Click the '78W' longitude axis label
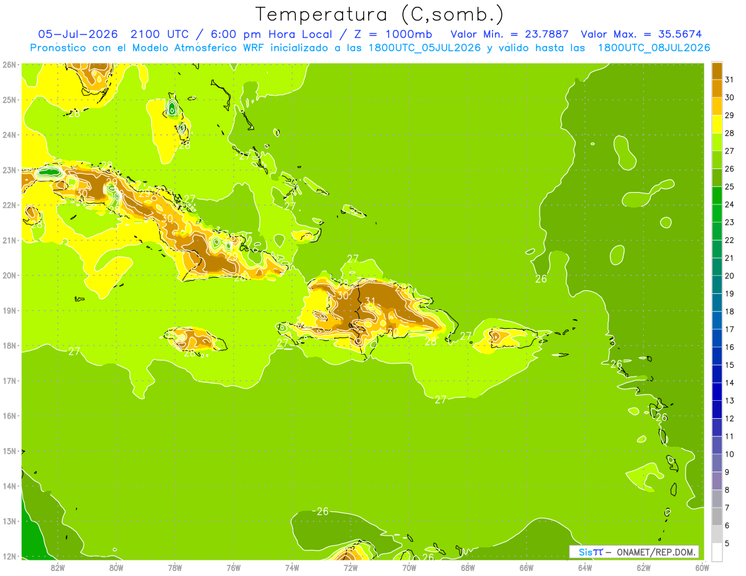Viewport: 746px width, 576px height. click(x=175, y=567)
